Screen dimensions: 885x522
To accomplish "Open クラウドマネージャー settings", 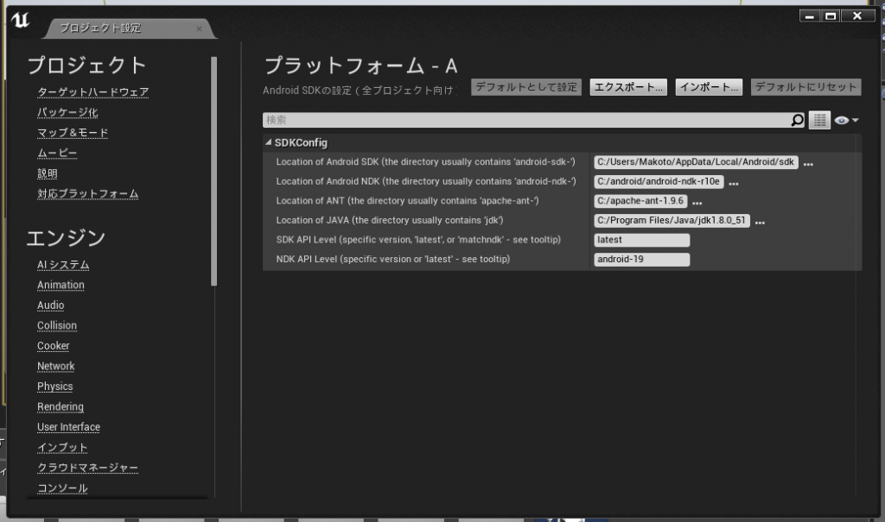I will 87,468.
